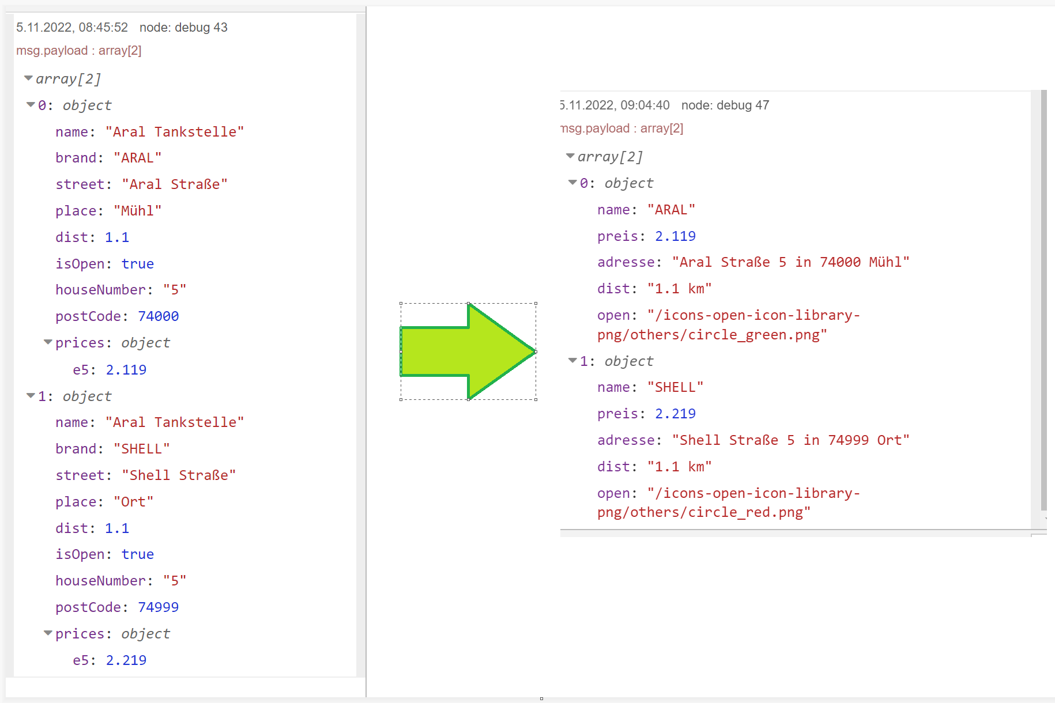Select preis: 2.119 row

pyautogui.click(x=646, y=236)
